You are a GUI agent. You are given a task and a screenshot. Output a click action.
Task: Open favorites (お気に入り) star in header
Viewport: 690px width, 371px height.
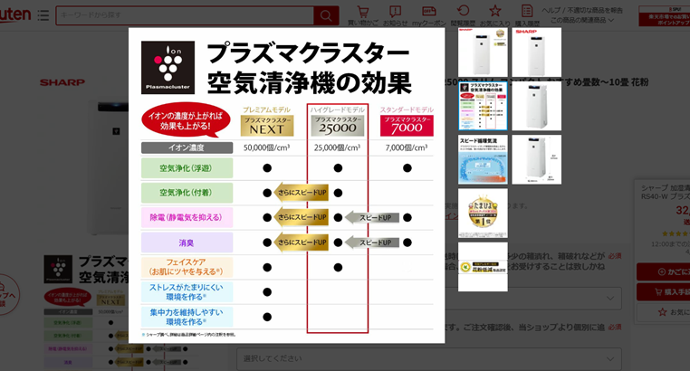click(495, 15)
